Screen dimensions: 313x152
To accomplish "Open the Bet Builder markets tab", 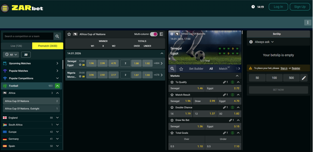I will 196,69.
